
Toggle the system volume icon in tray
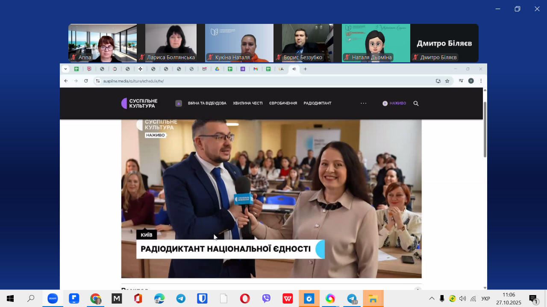click(462, 298)
